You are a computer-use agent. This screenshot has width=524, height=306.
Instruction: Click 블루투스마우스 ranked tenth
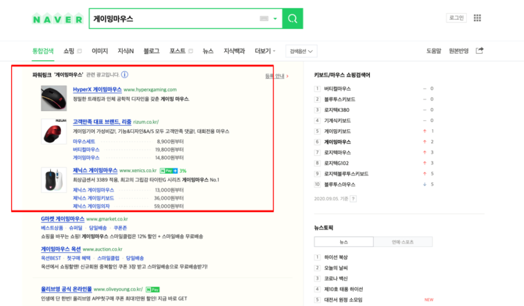coord(340,184)
